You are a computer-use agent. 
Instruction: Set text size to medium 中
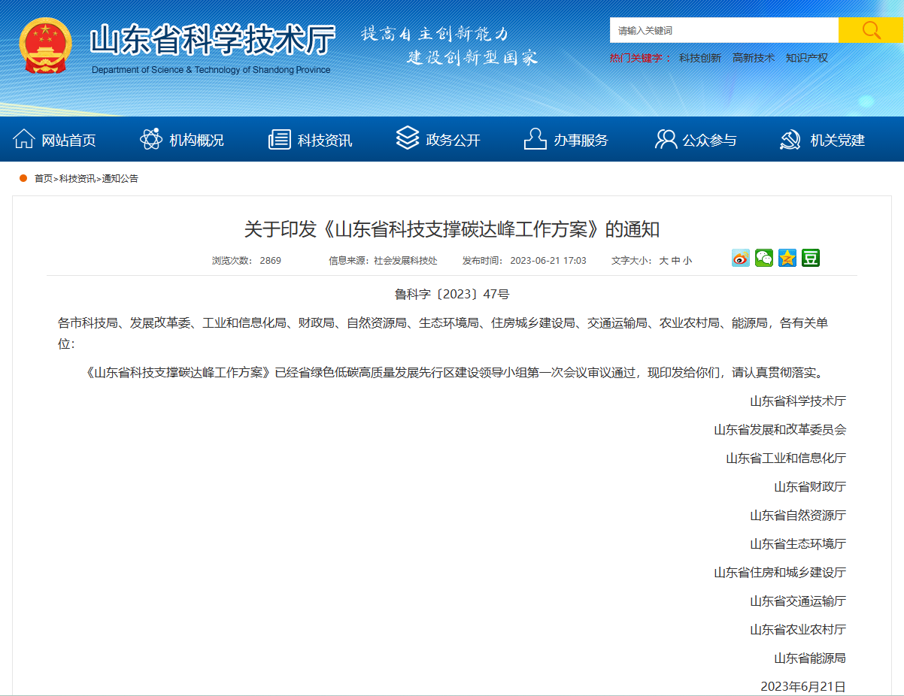pyautogui.click(x=676, y=261)
